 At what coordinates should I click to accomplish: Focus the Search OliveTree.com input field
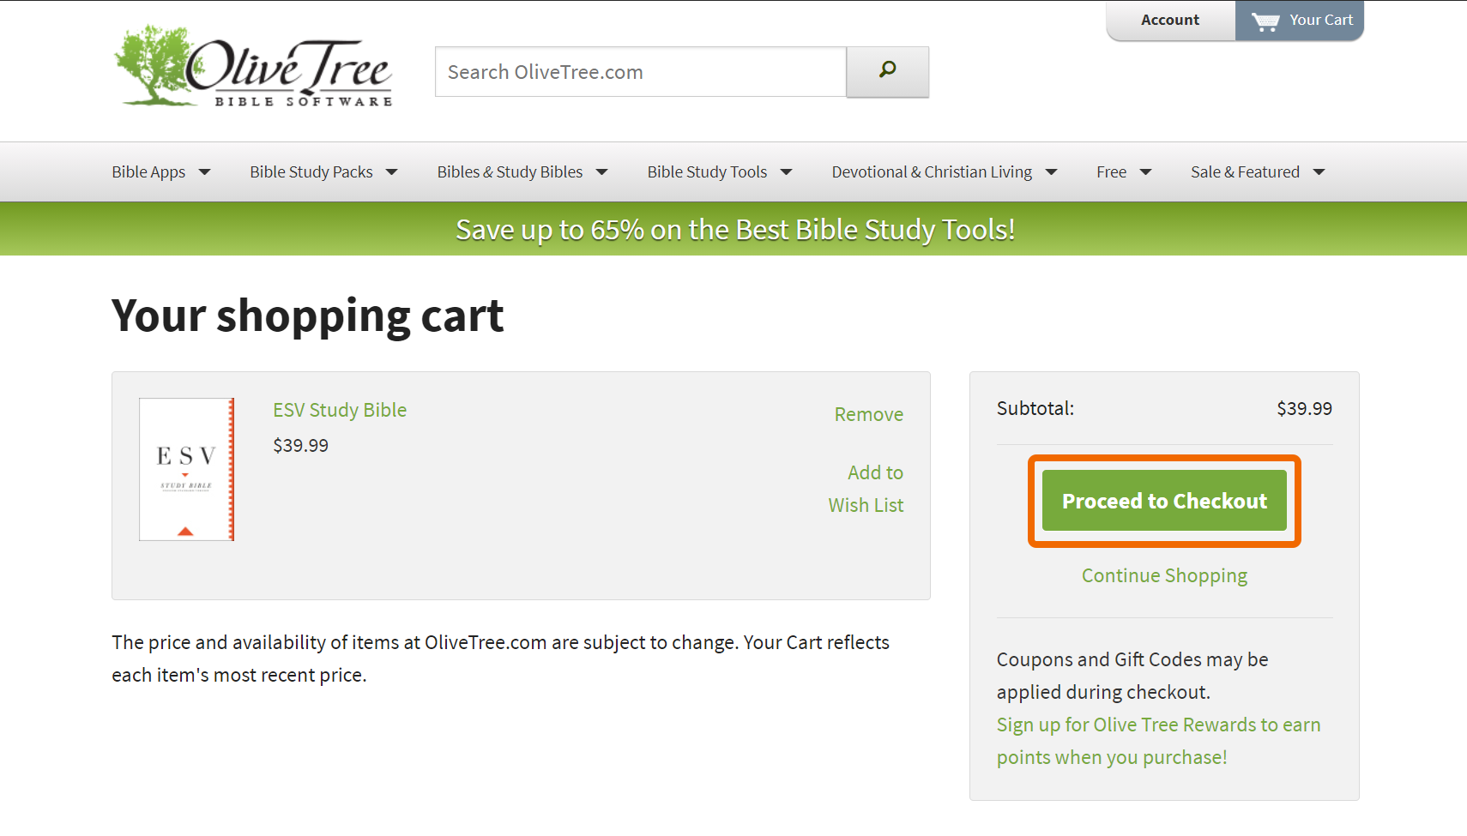tap(640, 72)
